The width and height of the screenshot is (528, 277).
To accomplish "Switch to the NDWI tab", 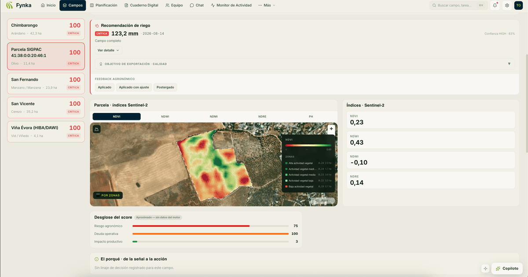I will point(165,117).
